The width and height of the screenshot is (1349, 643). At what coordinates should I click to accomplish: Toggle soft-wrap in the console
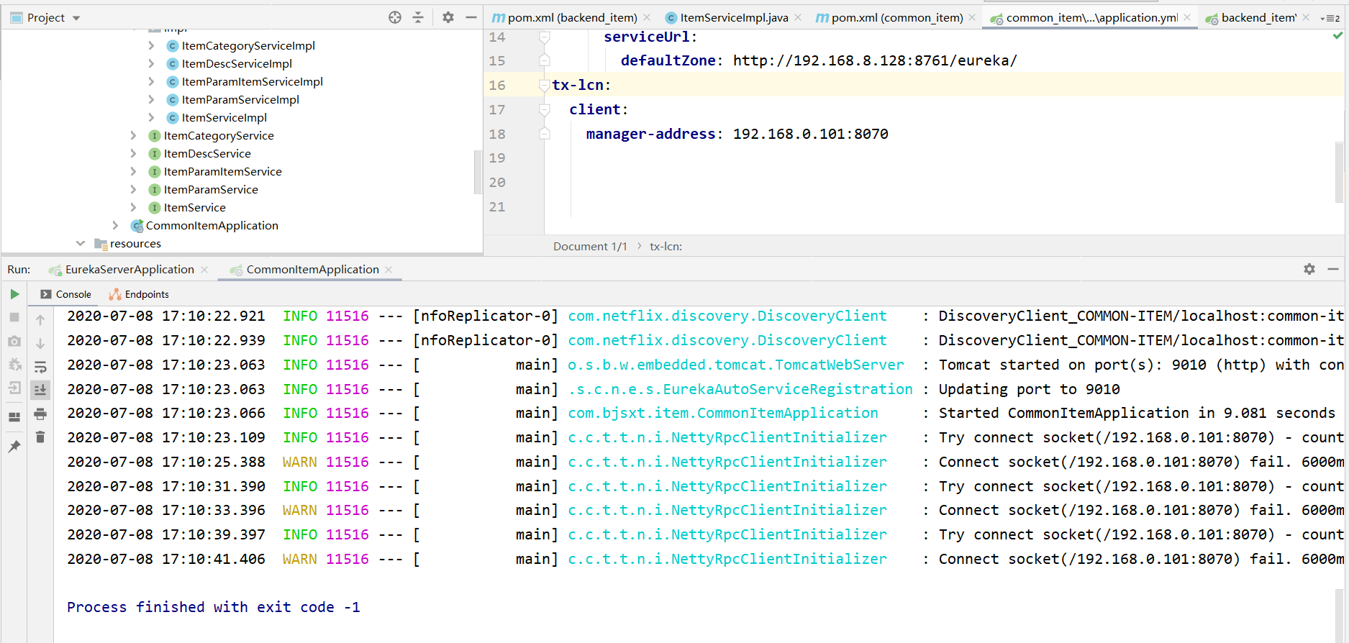click(40, 367)
